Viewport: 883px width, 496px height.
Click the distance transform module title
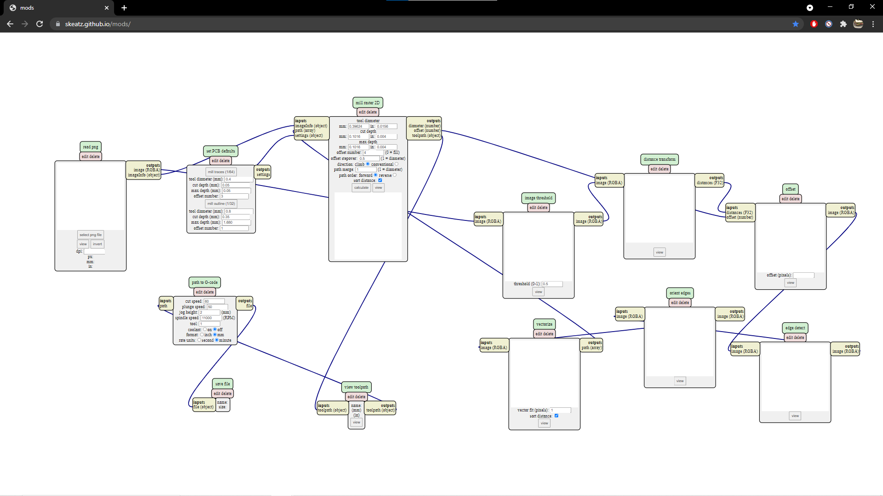tap(659, 159)
